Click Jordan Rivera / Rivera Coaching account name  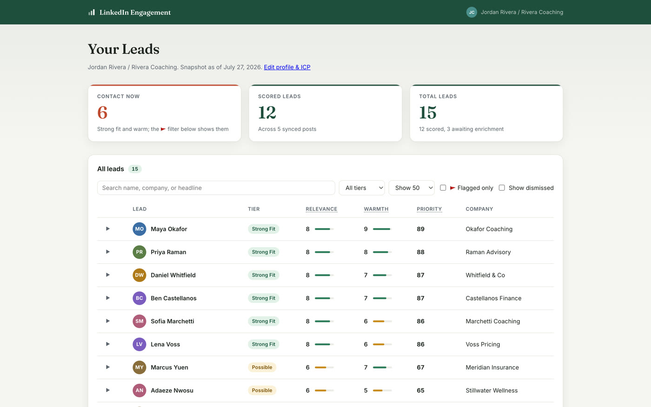tap(522, 12)
